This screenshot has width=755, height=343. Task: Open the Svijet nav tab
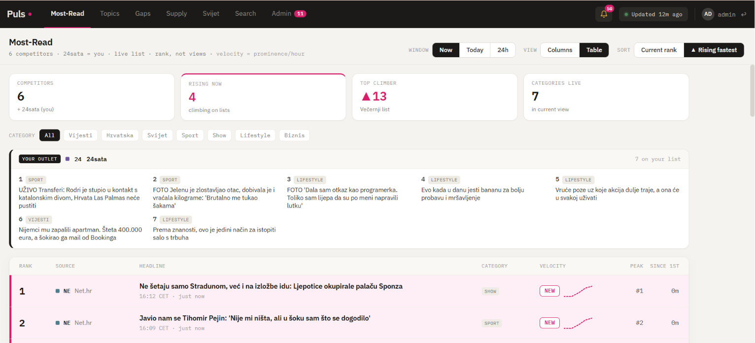click(x=211, y=14)
